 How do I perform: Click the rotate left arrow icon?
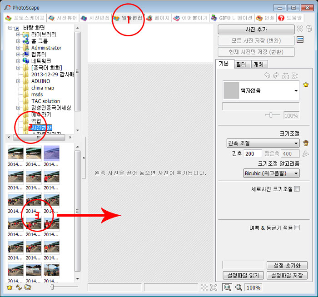tap(267, 76)
